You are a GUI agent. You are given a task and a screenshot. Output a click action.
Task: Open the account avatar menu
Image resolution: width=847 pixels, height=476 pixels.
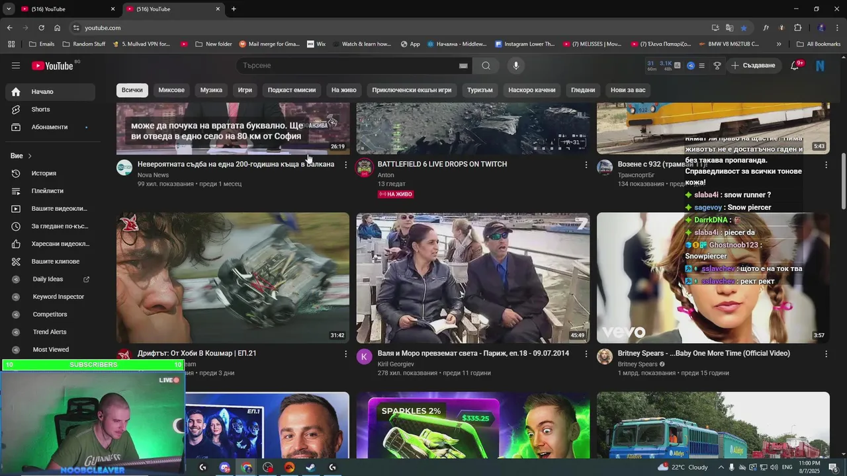821,65
